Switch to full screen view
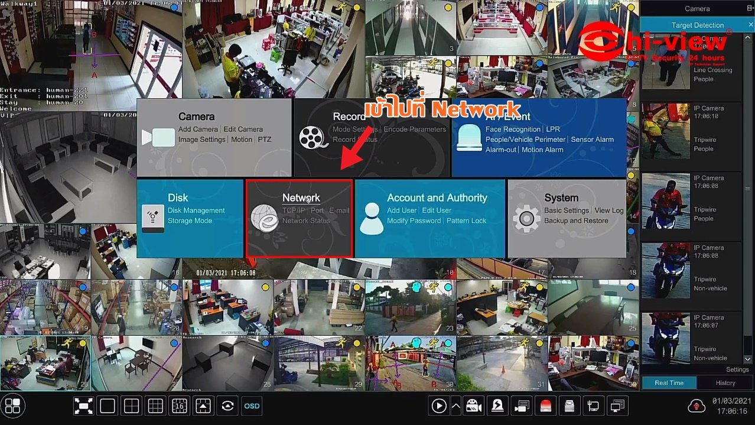Image resolution: width=755 pixels, height=425 pixels. point(83,406)
